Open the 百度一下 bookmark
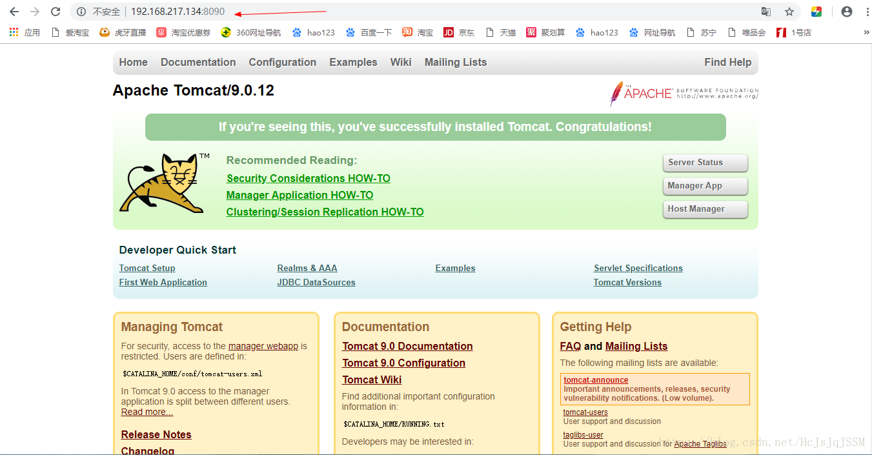Viewport: 872px width, 455px height. [x=369, y=32]
